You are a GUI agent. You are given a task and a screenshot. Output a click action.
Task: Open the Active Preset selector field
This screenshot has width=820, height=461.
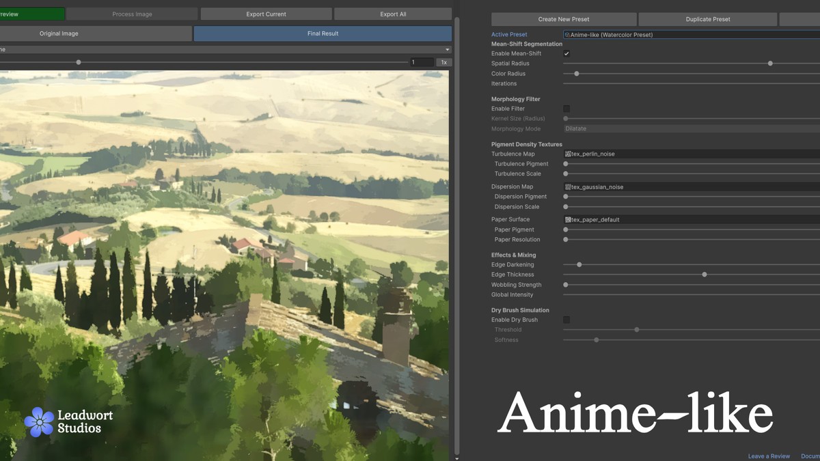coord(692,34)
